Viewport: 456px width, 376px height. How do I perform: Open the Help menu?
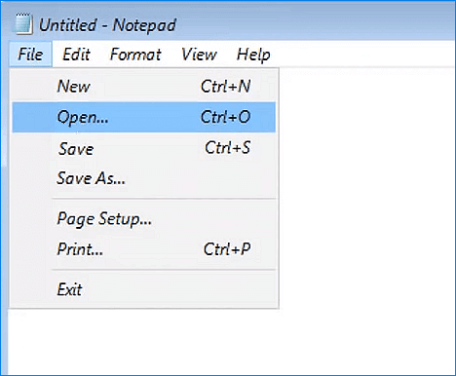pyautogui.click(x=253, y=54)
